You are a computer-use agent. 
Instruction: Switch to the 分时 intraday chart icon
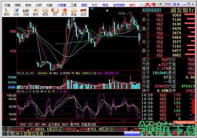16,12
